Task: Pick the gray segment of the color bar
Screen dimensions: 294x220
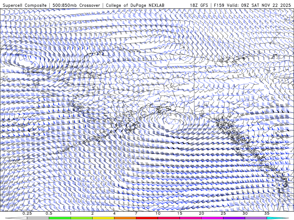Action: tap(38, 218)
